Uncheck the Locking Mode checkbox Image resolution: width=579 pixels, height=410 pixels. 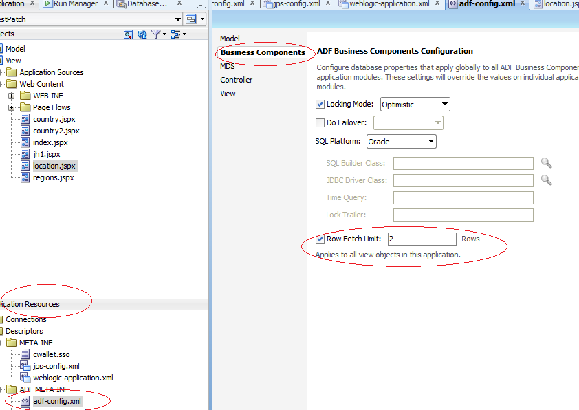pyautogui.click(x=320, y=104)
